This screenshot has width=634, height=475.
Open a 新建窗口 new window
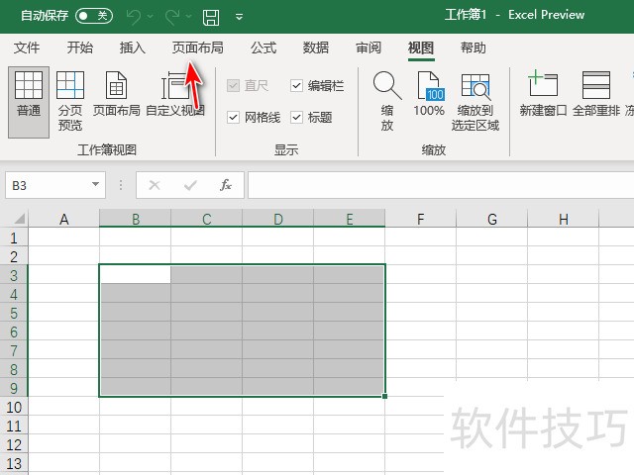tap(543, 94)
